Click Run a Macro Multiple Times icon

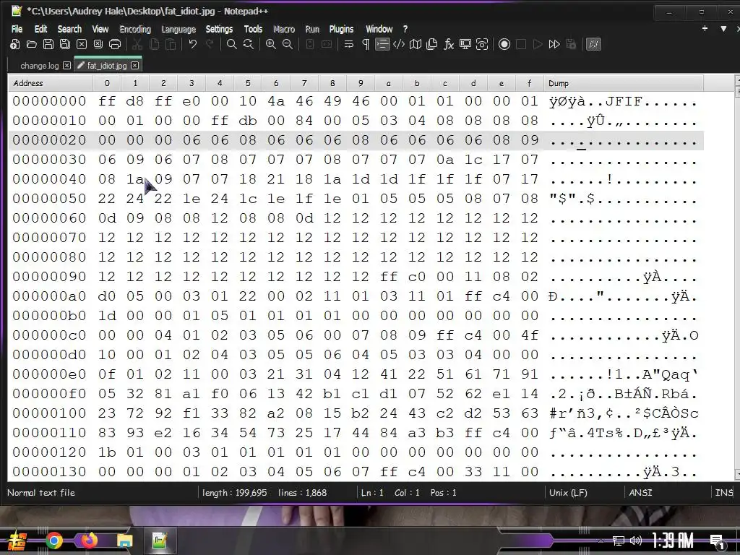[x=554, y=44]
